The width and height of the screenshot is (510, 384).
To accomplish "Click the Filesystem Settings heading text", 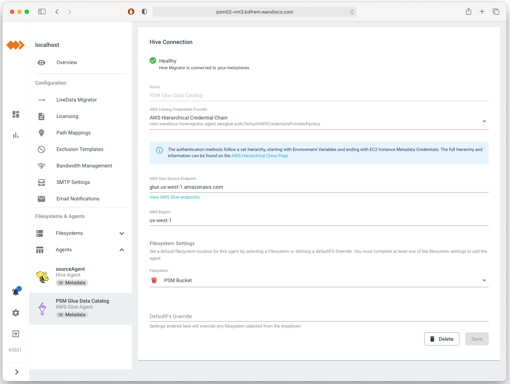I will pyautogui.click(x=172, y=244).
